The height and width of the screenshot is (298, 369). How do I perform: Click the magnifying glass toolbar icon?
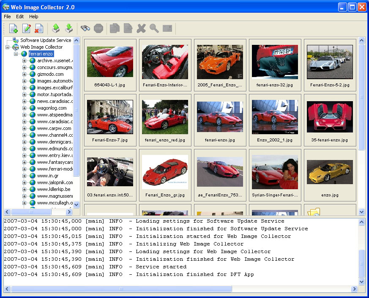point(154,29)
